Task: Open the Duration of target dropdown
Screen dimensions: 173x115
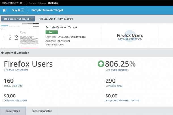Action: point(18,19)
